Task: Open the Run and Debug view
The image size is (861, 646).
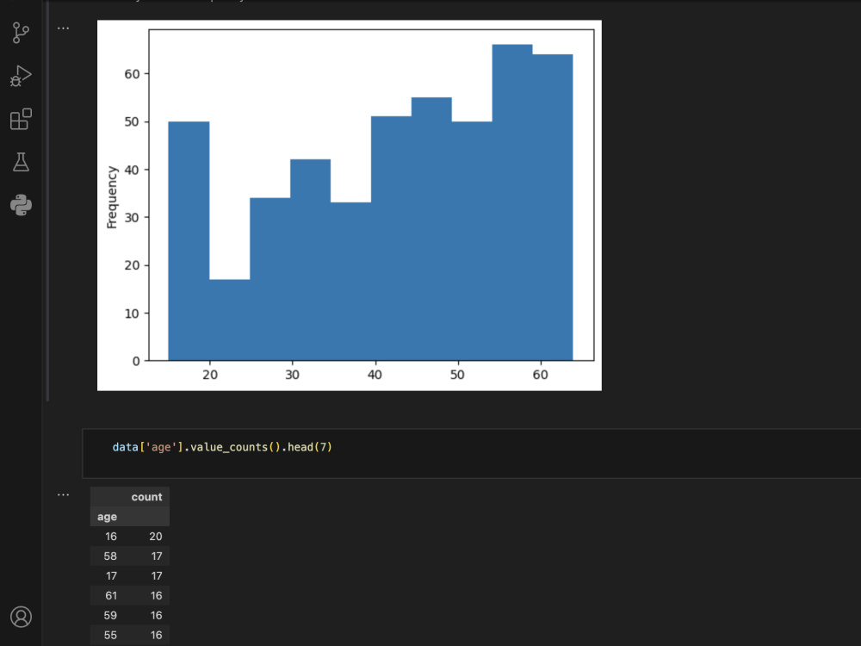Action: click(21, 76)
